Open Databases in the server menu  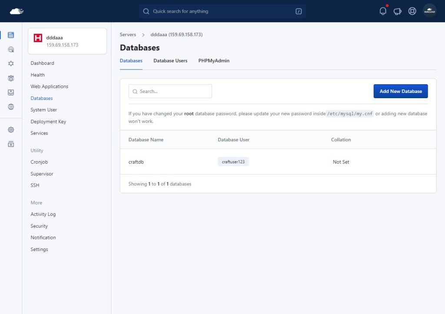(42, 98)
